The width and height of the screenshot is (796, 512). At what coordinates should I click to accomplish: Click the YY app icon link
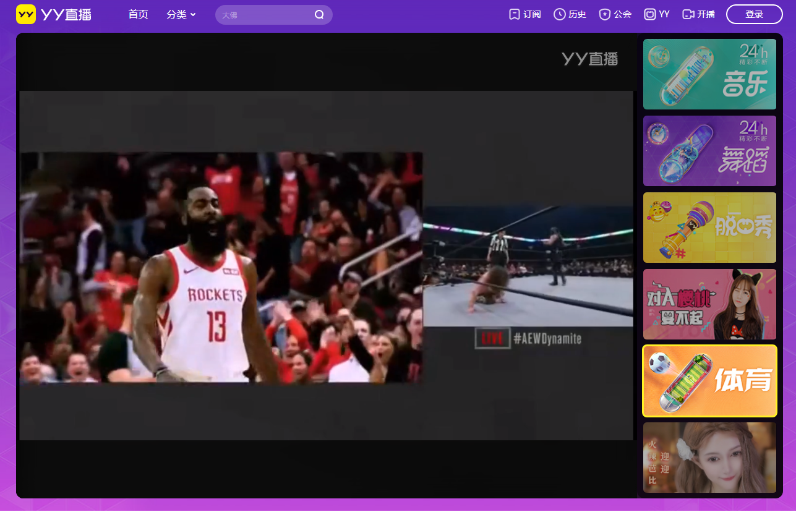click(650, 14)
